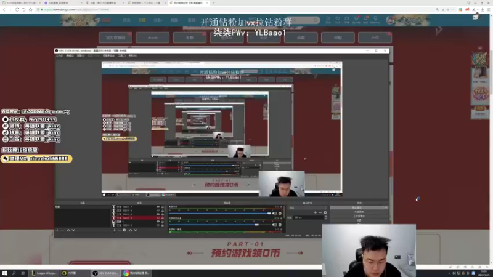Expand Douyu 分类 navigation dropdown
The height and width of the screenshot is (277, 493).
158,20
